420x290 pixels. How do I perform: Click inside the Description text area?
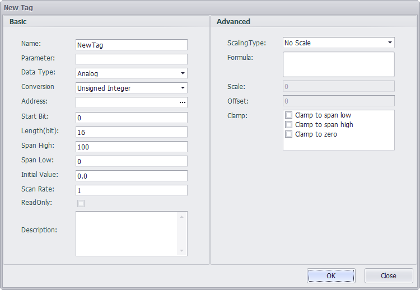click(126, 233)
